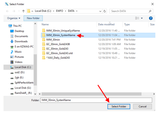This screenshot has height=114, width=164.
Task: Click New folder button
Action: click(33, 18)
